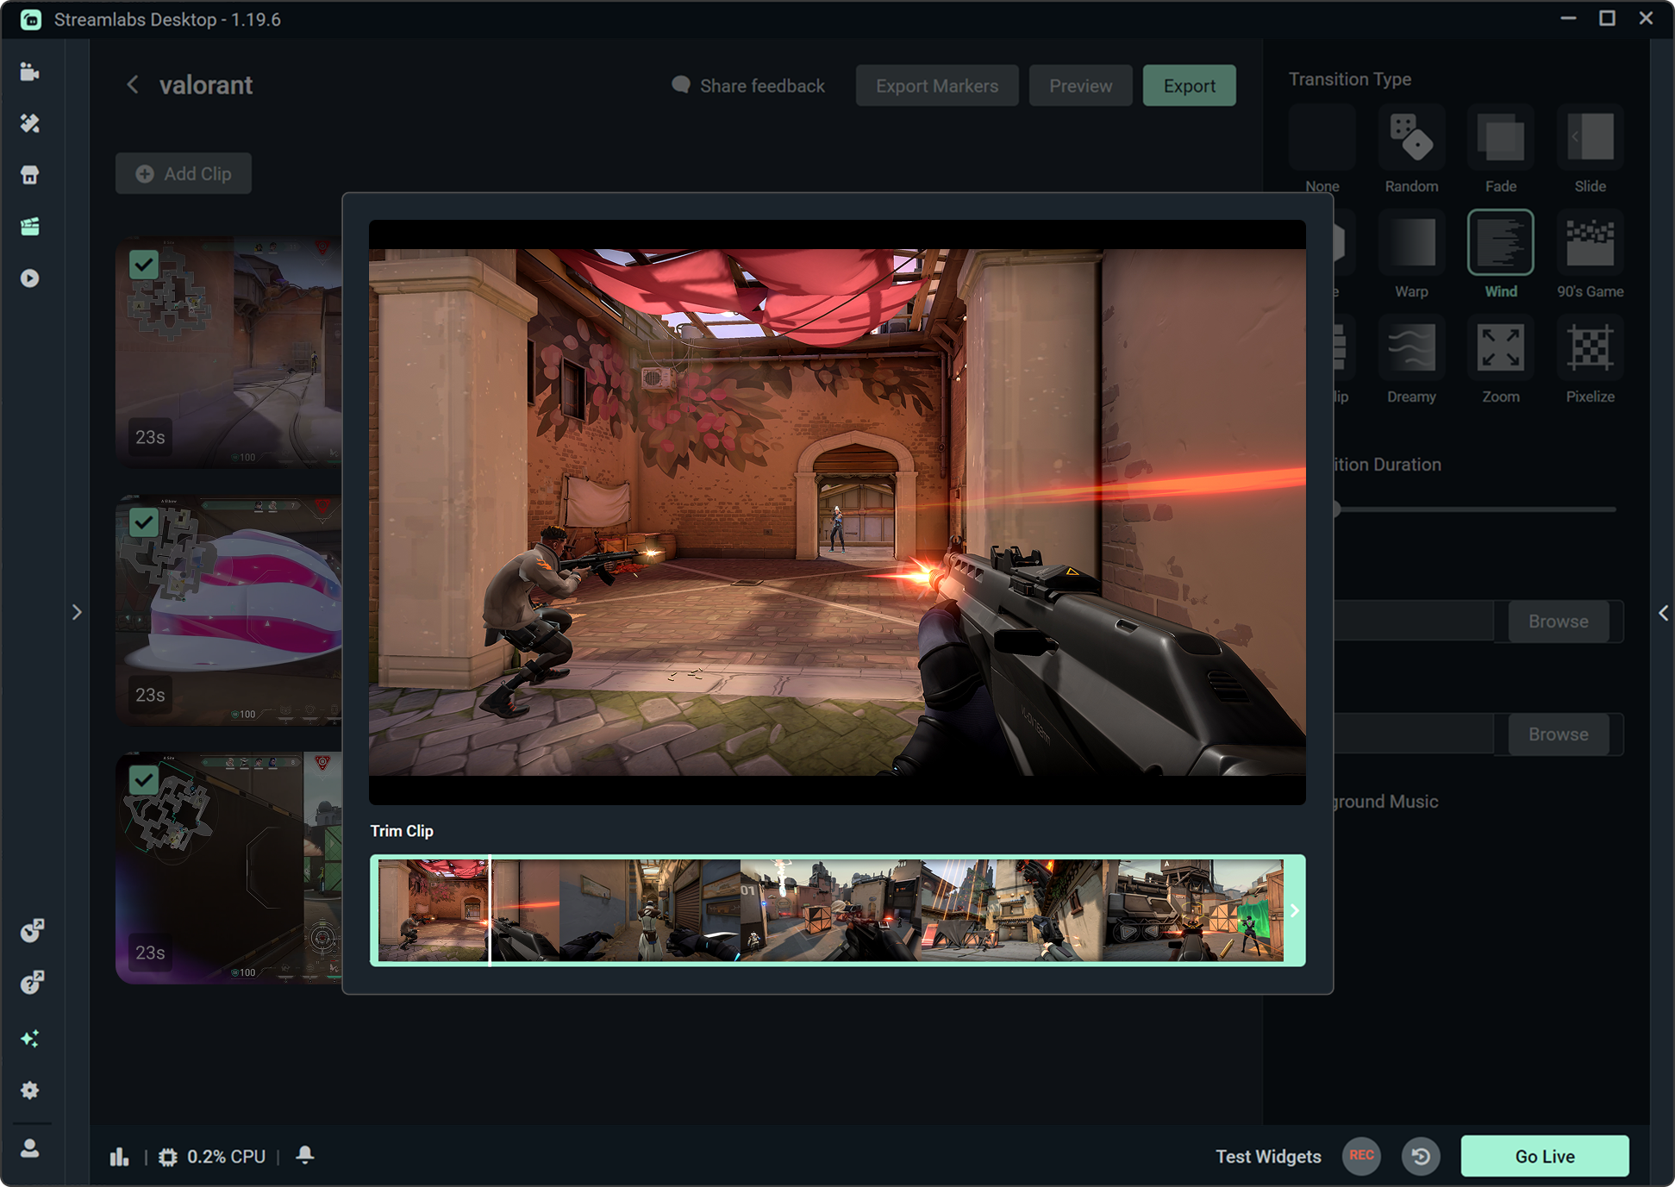
Task: Click the Go Live button
Action: (1544, 1156)
